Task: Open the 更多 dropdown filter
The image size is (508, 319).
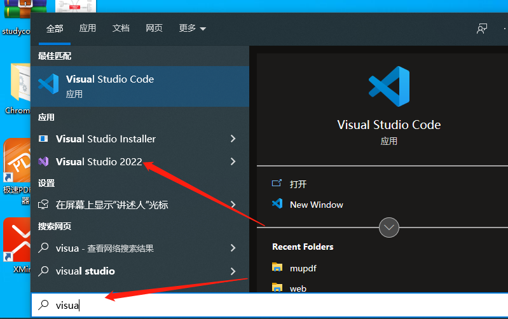Action: [x=193, y=28]
